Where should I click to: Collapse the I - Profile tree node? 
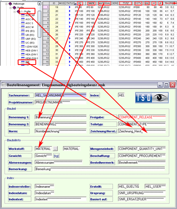15,12
